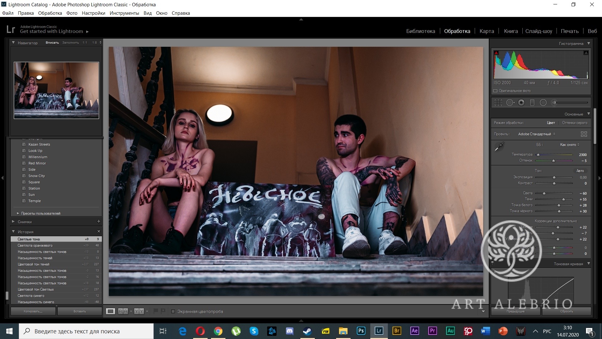Select the Graduated Filter tool
The height and width of the screenshot is (339, 602).
(532, 103)
